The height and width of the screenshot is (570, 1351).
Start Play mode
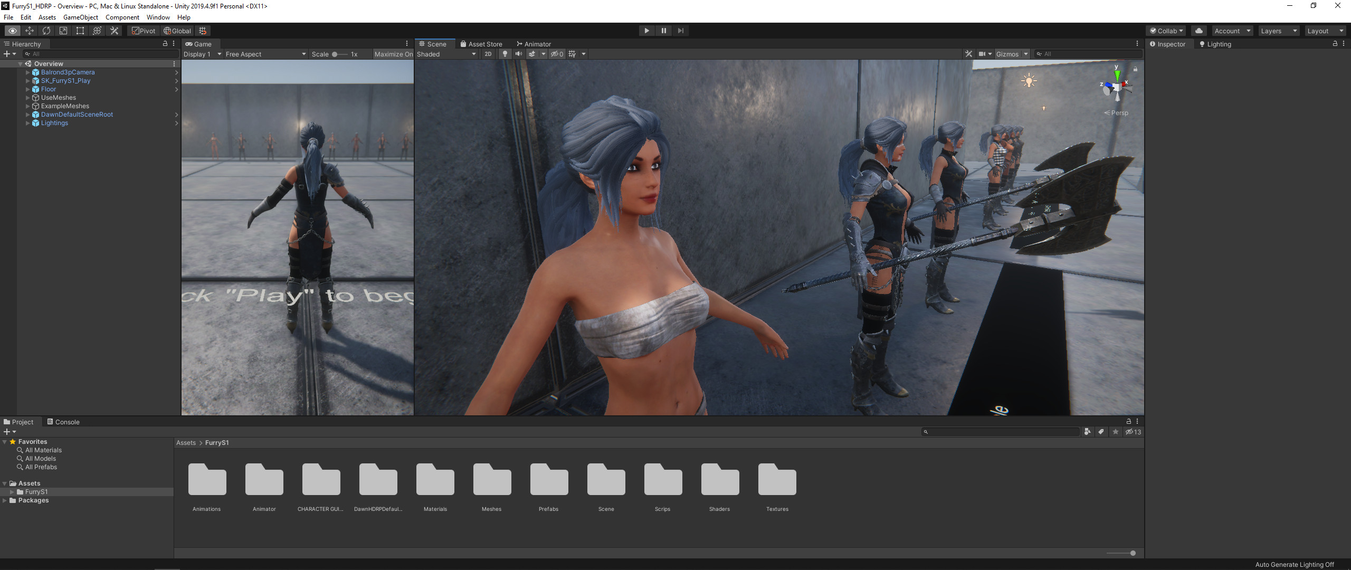pos(646,31)
